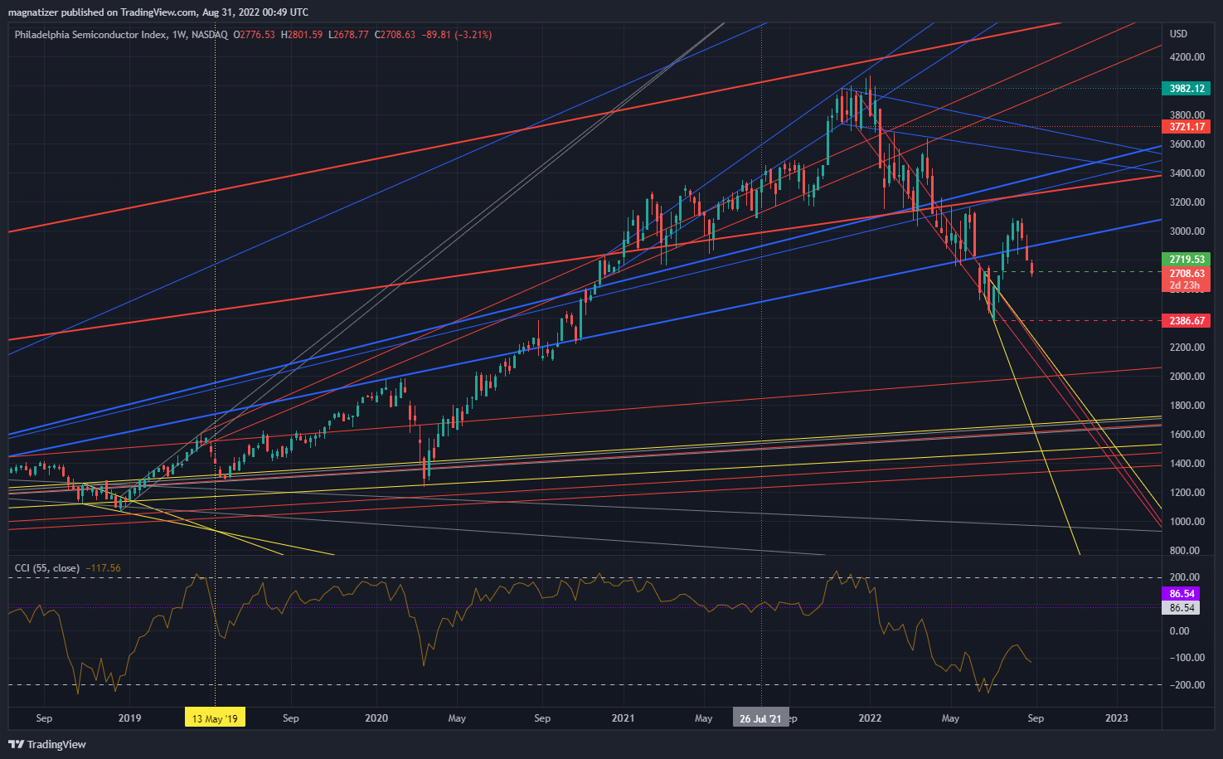Click the 2020 label on the time axis

coord(376,718)
